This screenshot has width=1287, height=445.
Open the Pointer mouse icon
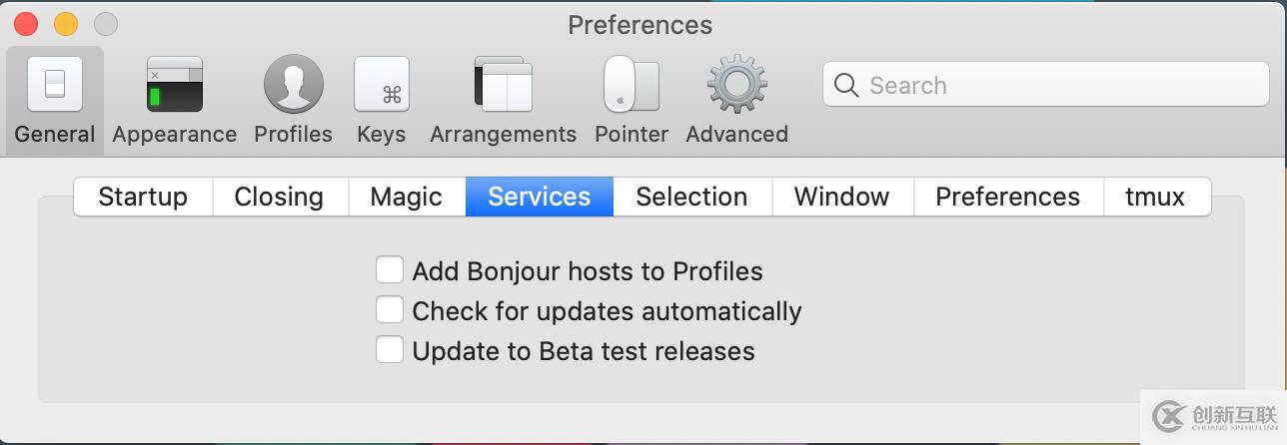632,85
